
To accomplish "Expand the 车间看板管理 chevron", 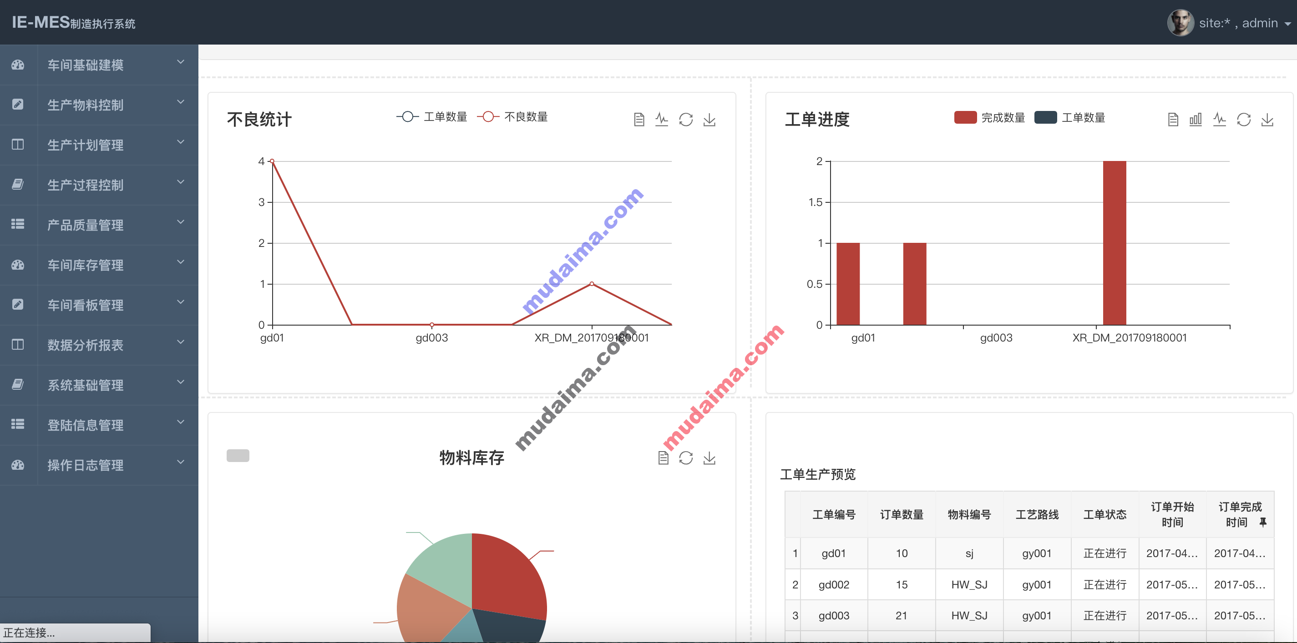I will click(181, 302).
